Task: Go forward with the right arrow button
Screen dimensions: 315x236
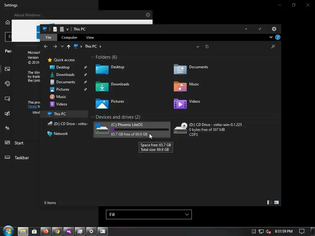Action: click(x=55, y=47)
